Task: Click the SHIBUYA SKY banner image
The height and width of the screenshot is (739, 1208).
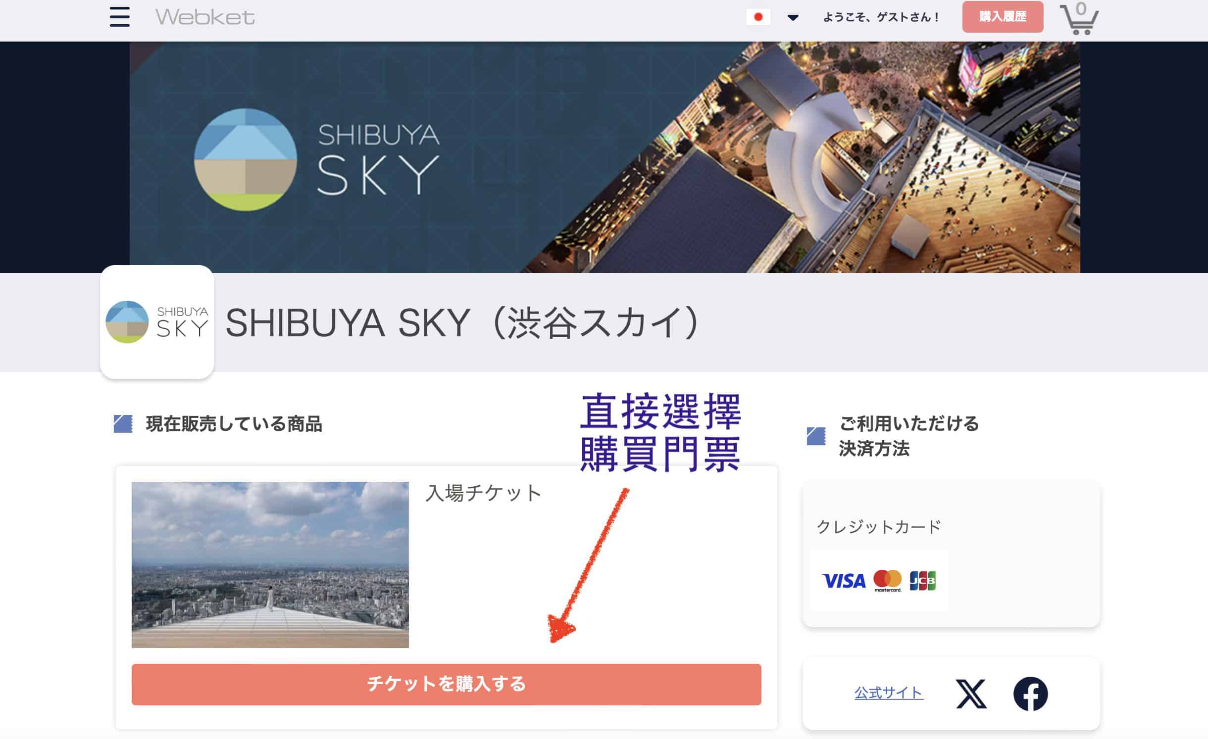Action: coord(604,157)
